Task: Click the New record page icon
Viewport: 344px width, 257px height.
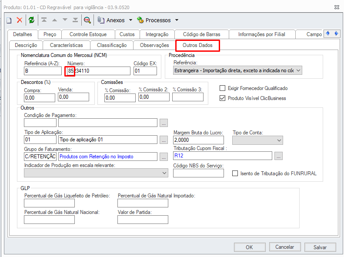Action: pyautogui.click(x=9, y=20)
